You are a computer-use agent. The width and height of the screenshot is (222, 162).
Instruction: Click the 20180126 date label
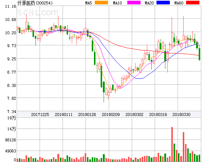87,115
